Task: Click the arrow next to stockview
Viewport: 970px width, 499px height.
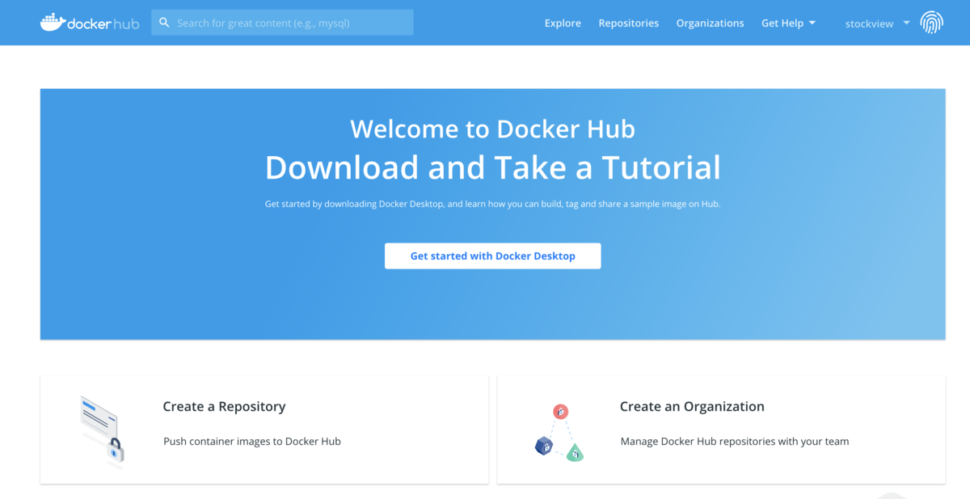Action: (x=906, y=23)
